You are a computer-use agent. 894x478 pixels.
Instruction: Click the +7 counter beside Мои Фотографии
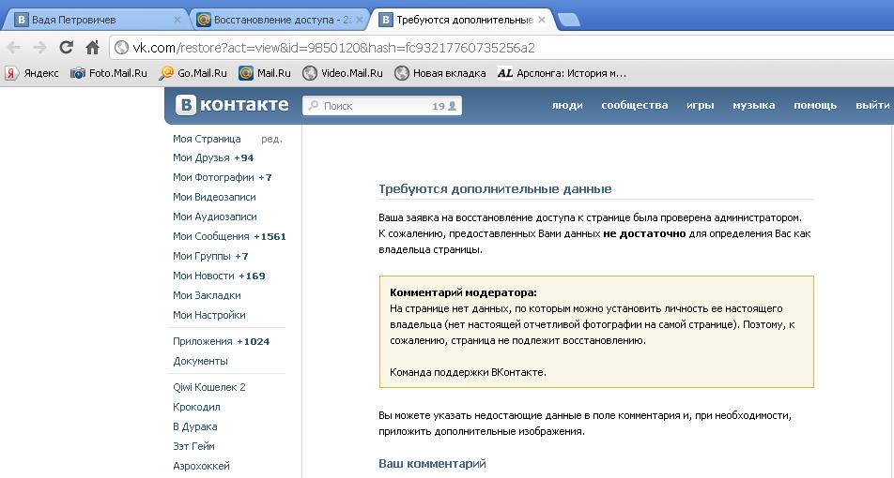coord(265,177)
